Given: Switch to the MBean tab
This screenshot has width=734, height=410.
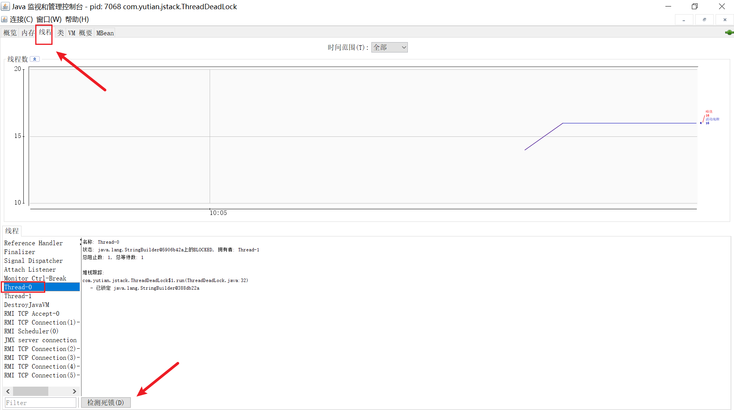Looking at the screenshot, I should point(105,33).
